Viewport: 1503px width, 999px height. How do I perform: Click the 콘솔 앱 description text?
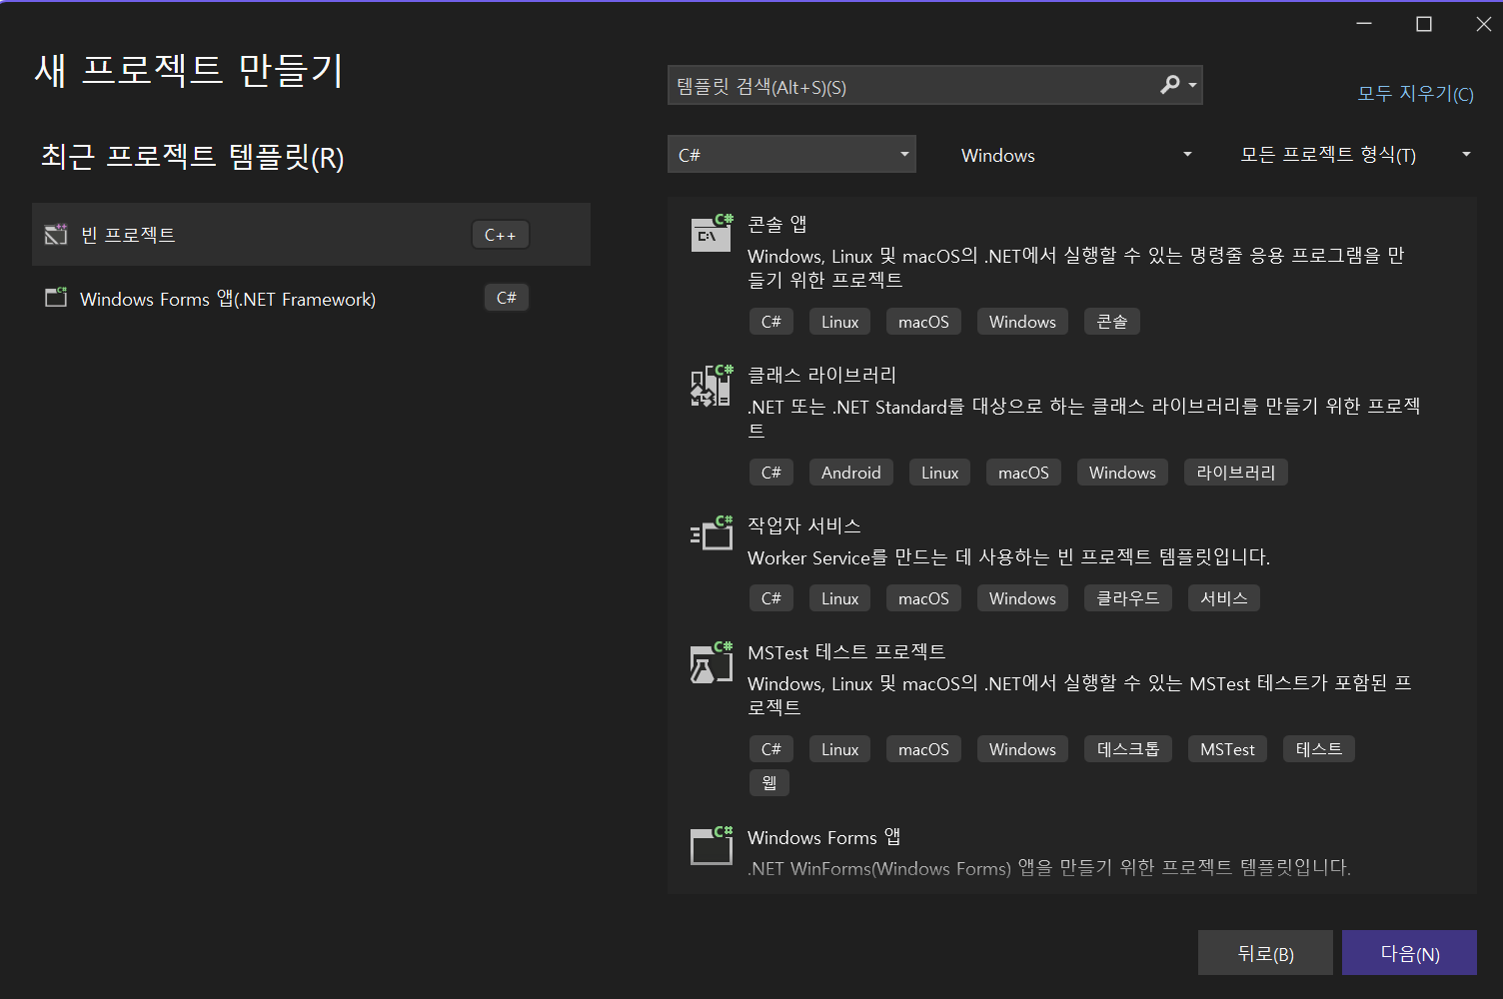1076,268
